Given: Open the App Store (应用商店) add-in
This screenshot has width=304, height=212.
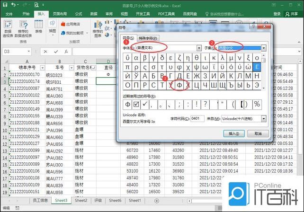Looking at the screenshot, I should tap(72, 24).
